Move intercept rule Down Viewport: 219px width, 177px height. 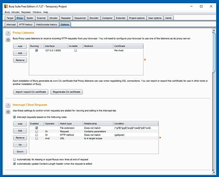[x=20, y=152]
